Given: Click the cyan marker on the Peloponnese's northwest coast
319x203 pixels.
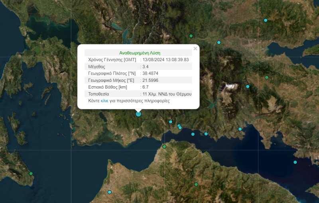Looking at the screenshot, I should (x=110, y=192).
